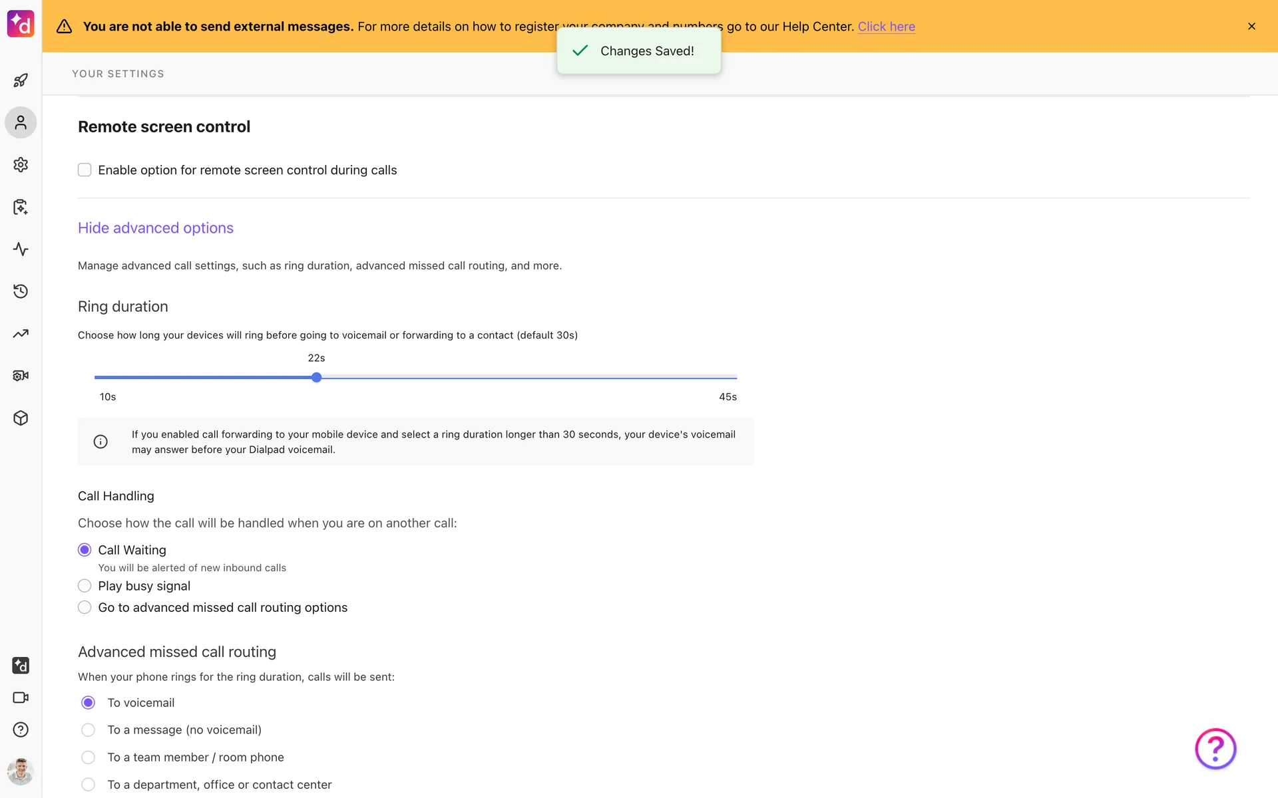Image resolution: width=1278 pixels, height=798 pixels.
Task: Select Go to advanced missed call routing
Action: tap(85, 608)
